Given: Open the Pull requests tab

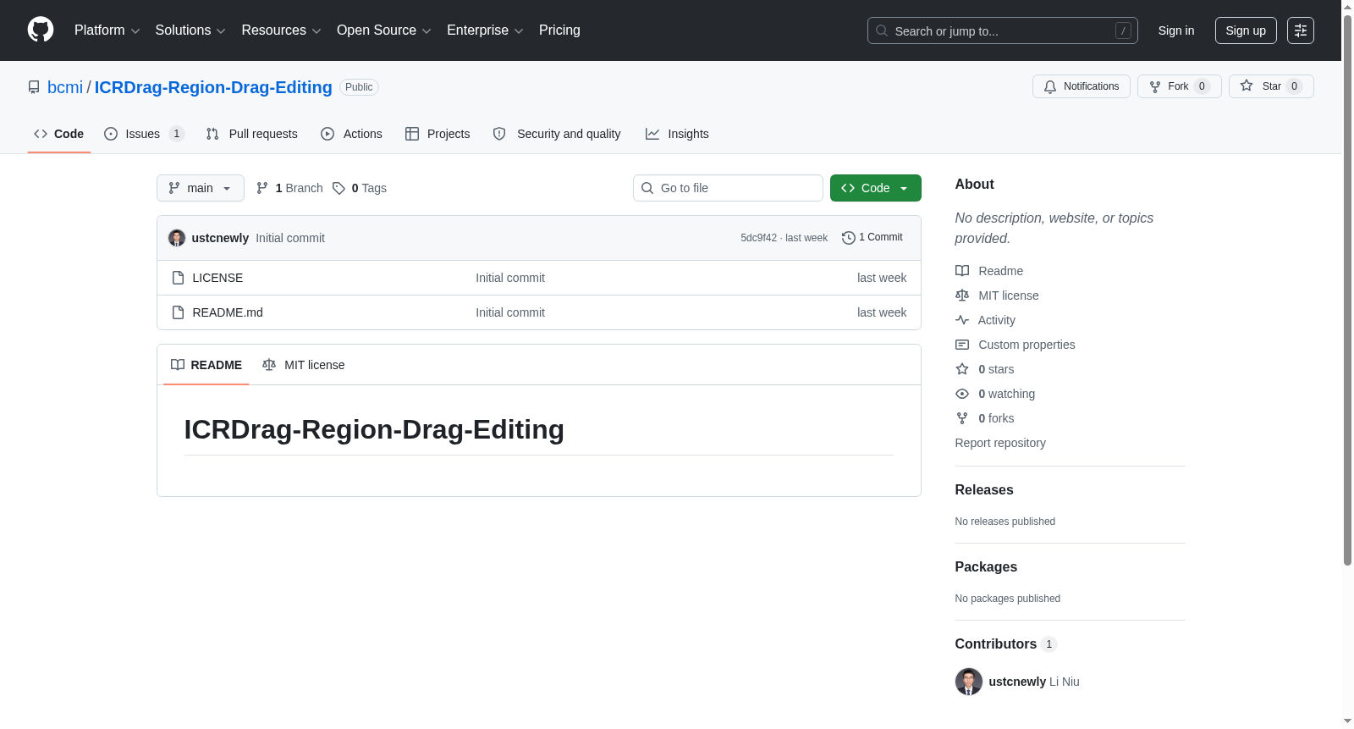Looking at the screenshot, I should click(252, 134).
